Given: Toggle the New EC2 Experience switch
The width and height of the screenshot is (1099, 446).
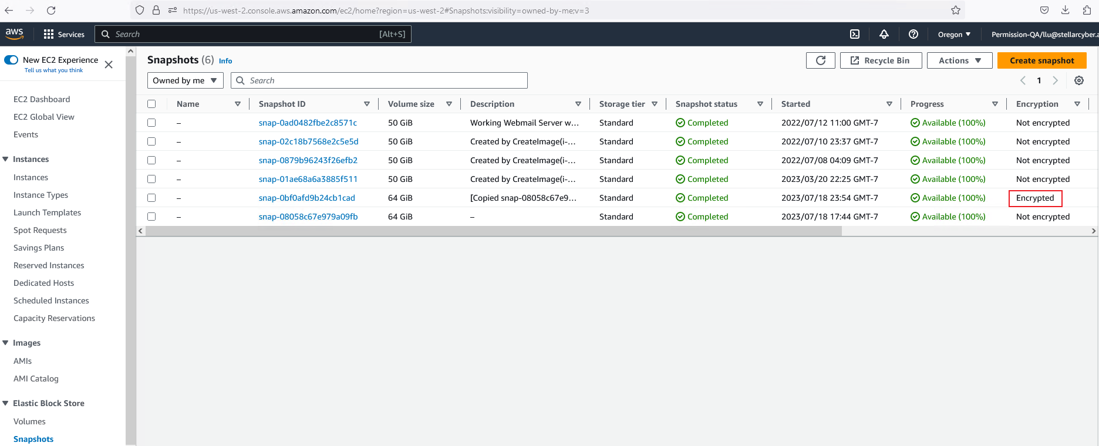Looking at the screenshot, I should click(x=11, y=60).
